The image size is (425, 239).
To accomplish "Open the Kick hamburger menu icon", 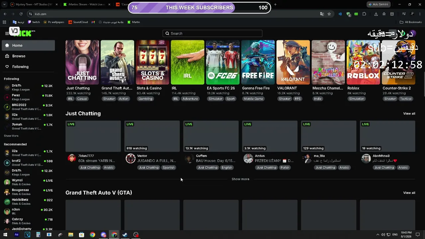I will 7,33.
